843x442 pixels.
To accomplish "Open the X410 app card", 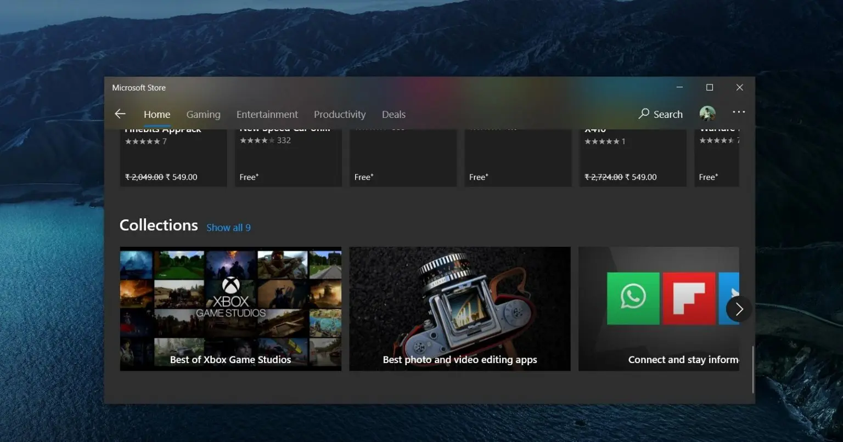I will [x=633, y=157].
